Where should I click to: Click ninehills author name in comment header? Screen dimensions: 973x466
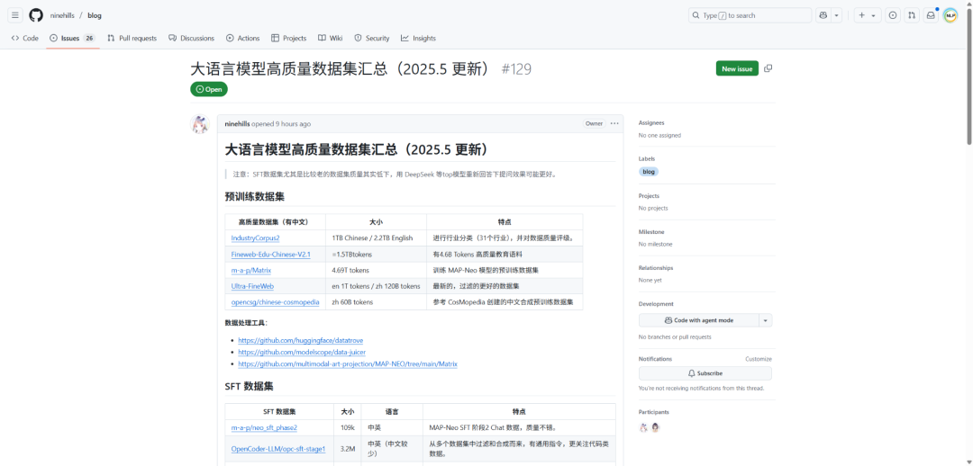pos(237,124)
